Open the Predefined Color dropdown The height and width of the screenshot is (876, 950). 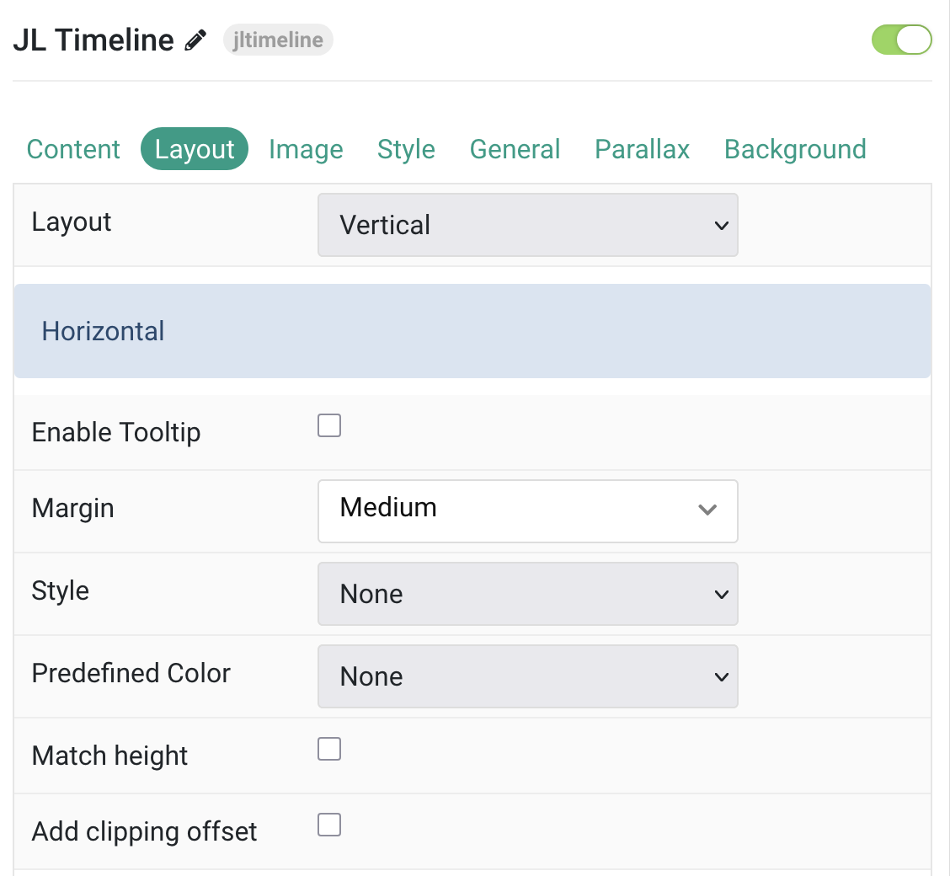pyautogui.click(x=528, y=676)
